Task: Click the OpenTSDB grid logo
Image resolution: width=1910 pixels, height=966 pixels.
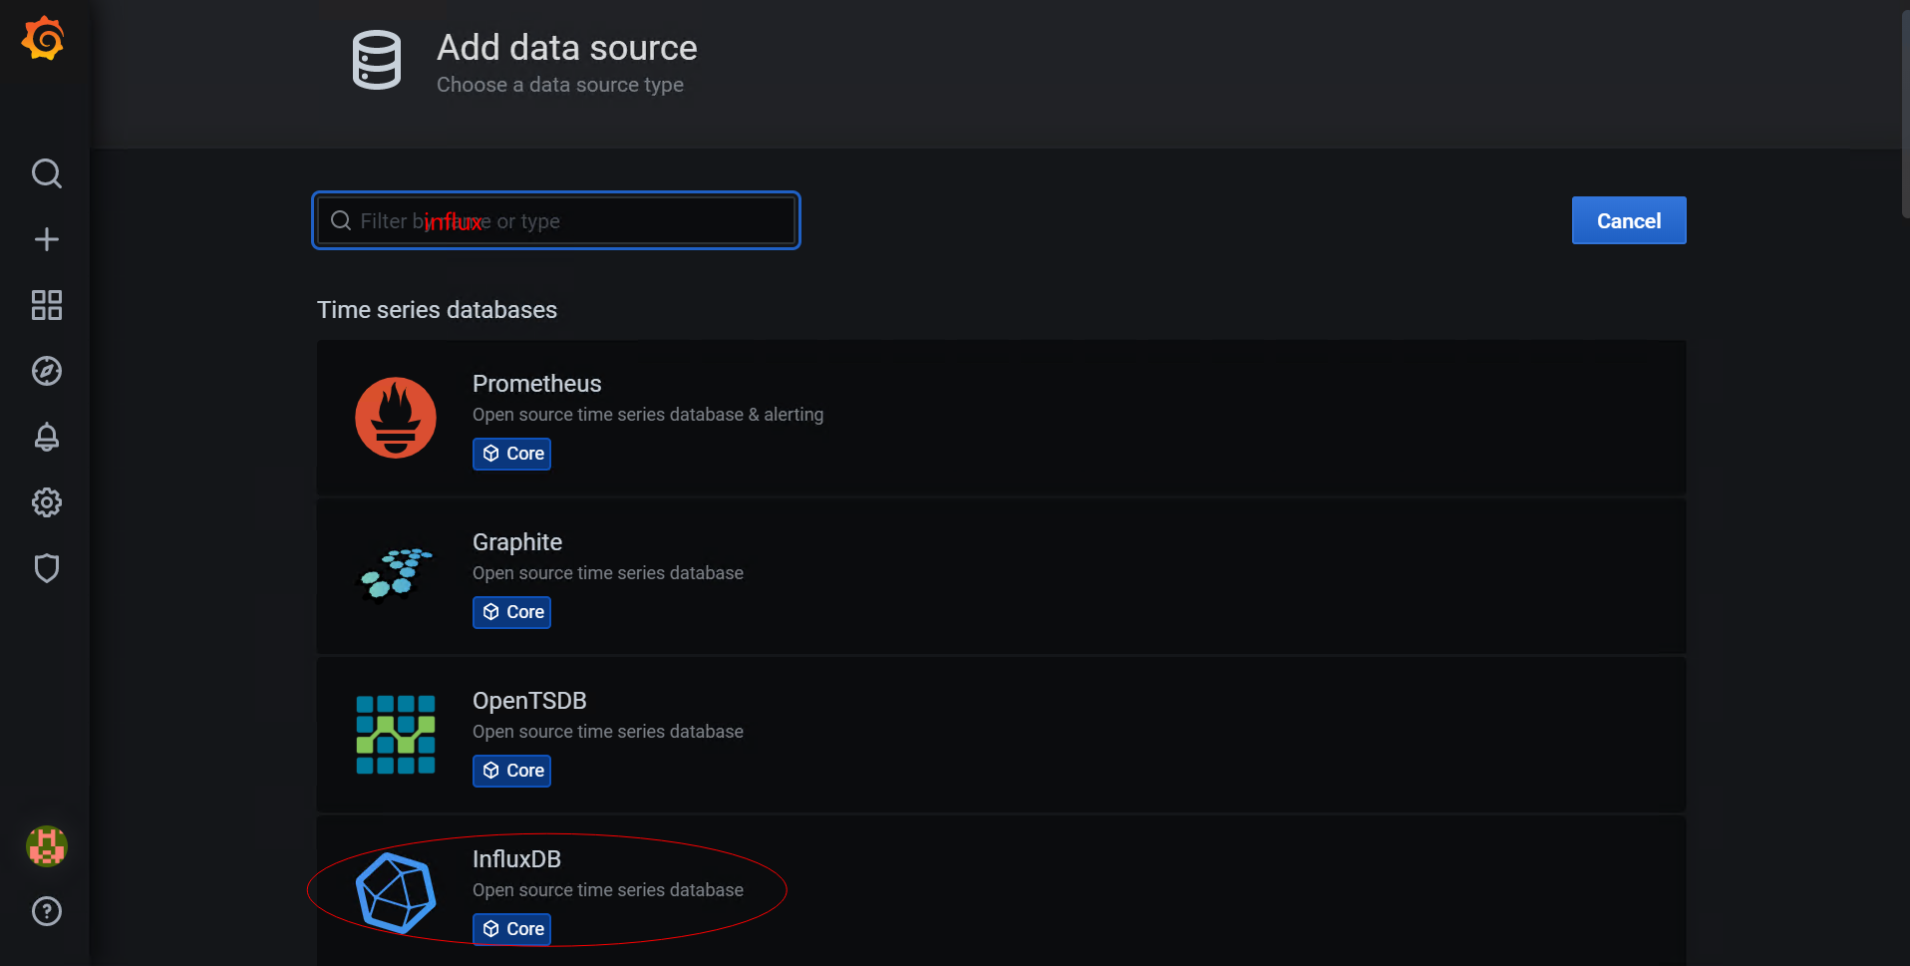Action: point(396,735)
